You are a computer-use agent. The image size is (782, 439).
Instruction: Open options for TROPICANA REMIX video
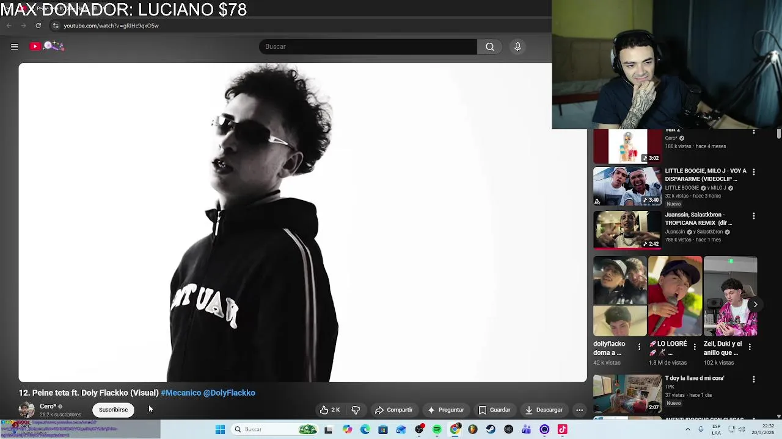[754, 216]
